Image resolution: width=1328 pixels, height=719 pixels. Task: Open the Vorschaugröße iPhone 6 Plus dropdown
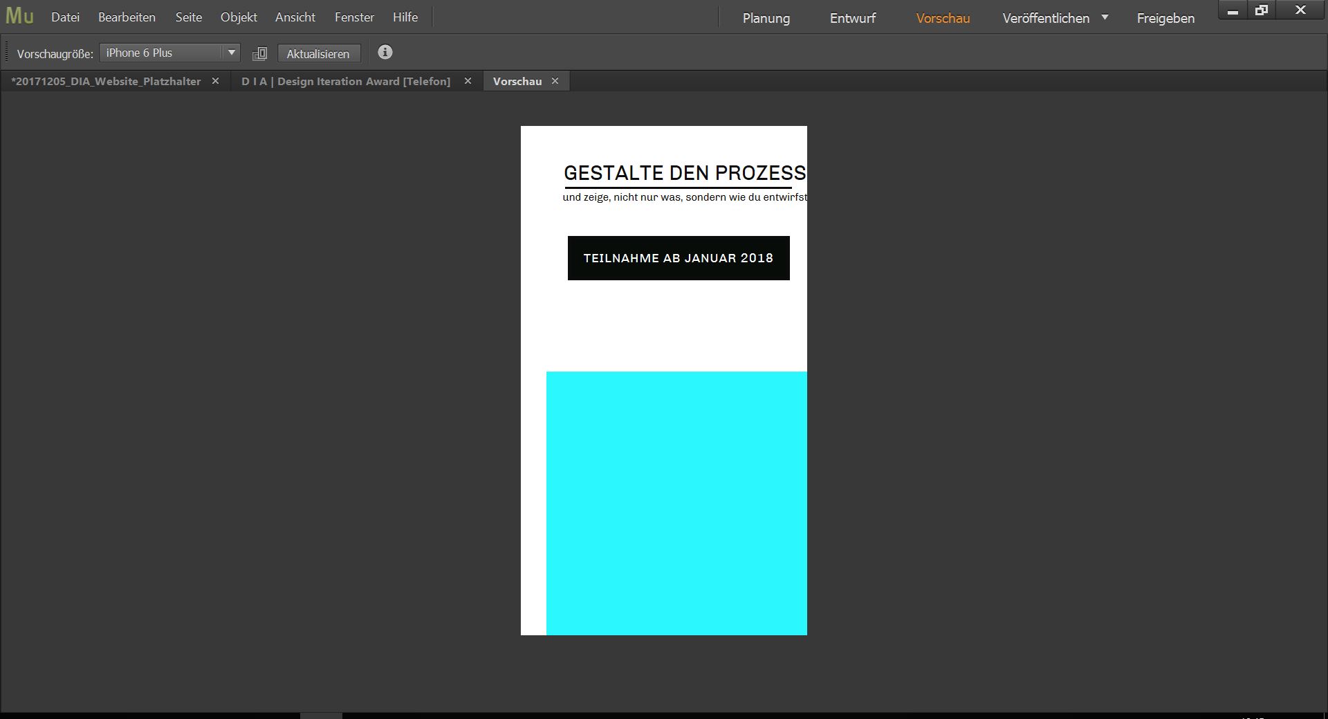[169, 53]
